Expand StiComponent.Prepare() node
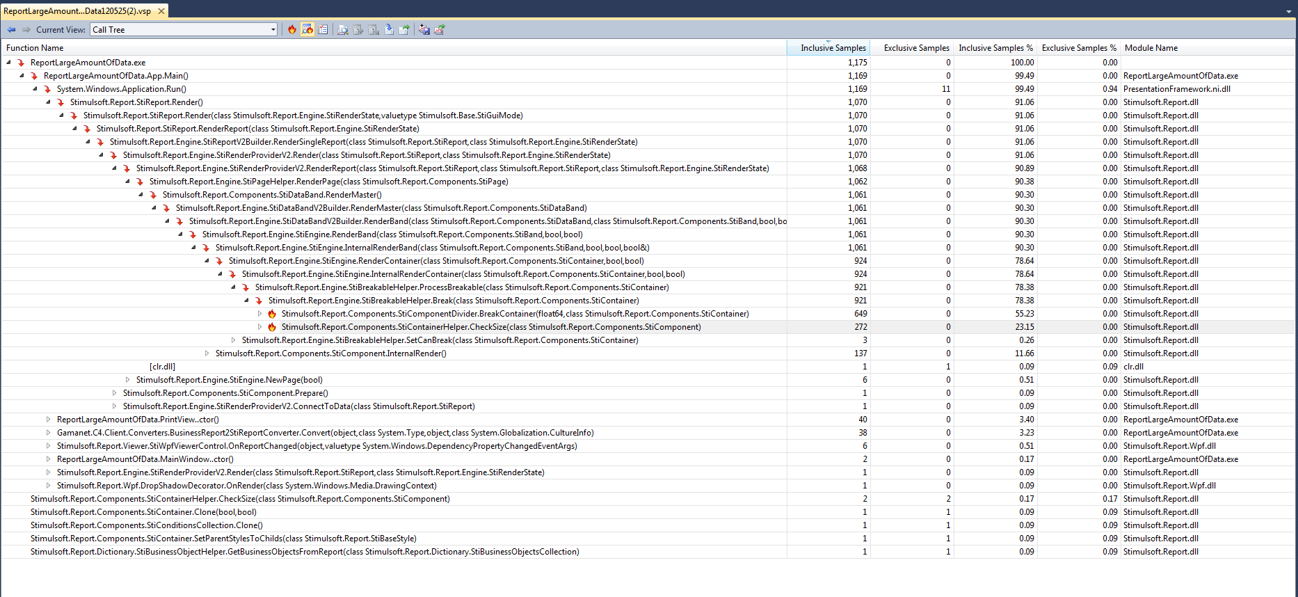 pyautogui.click(x=114, y=393)
